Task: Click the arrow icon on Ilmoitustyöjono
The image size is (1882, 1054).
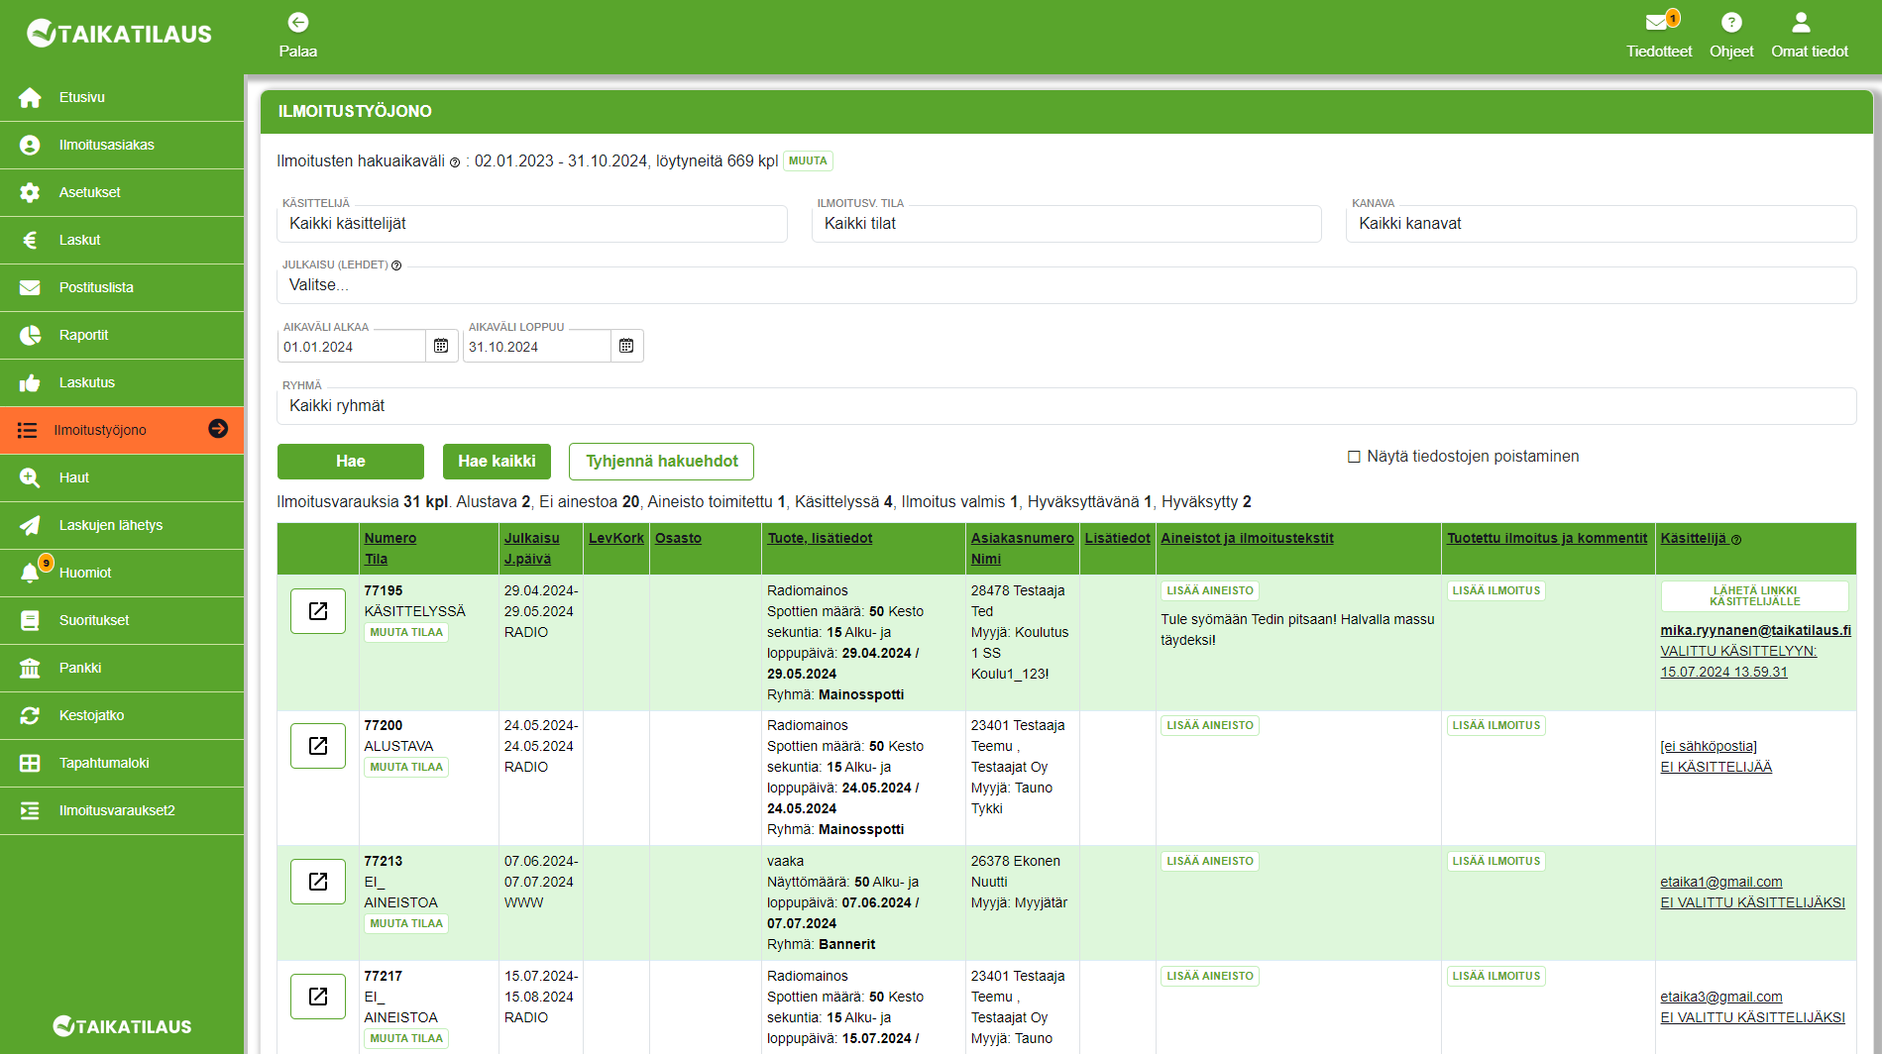Action: 218,428
